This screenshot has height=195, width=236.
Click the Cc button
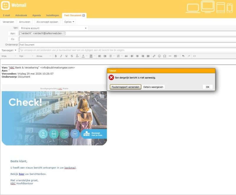(13, 39)
